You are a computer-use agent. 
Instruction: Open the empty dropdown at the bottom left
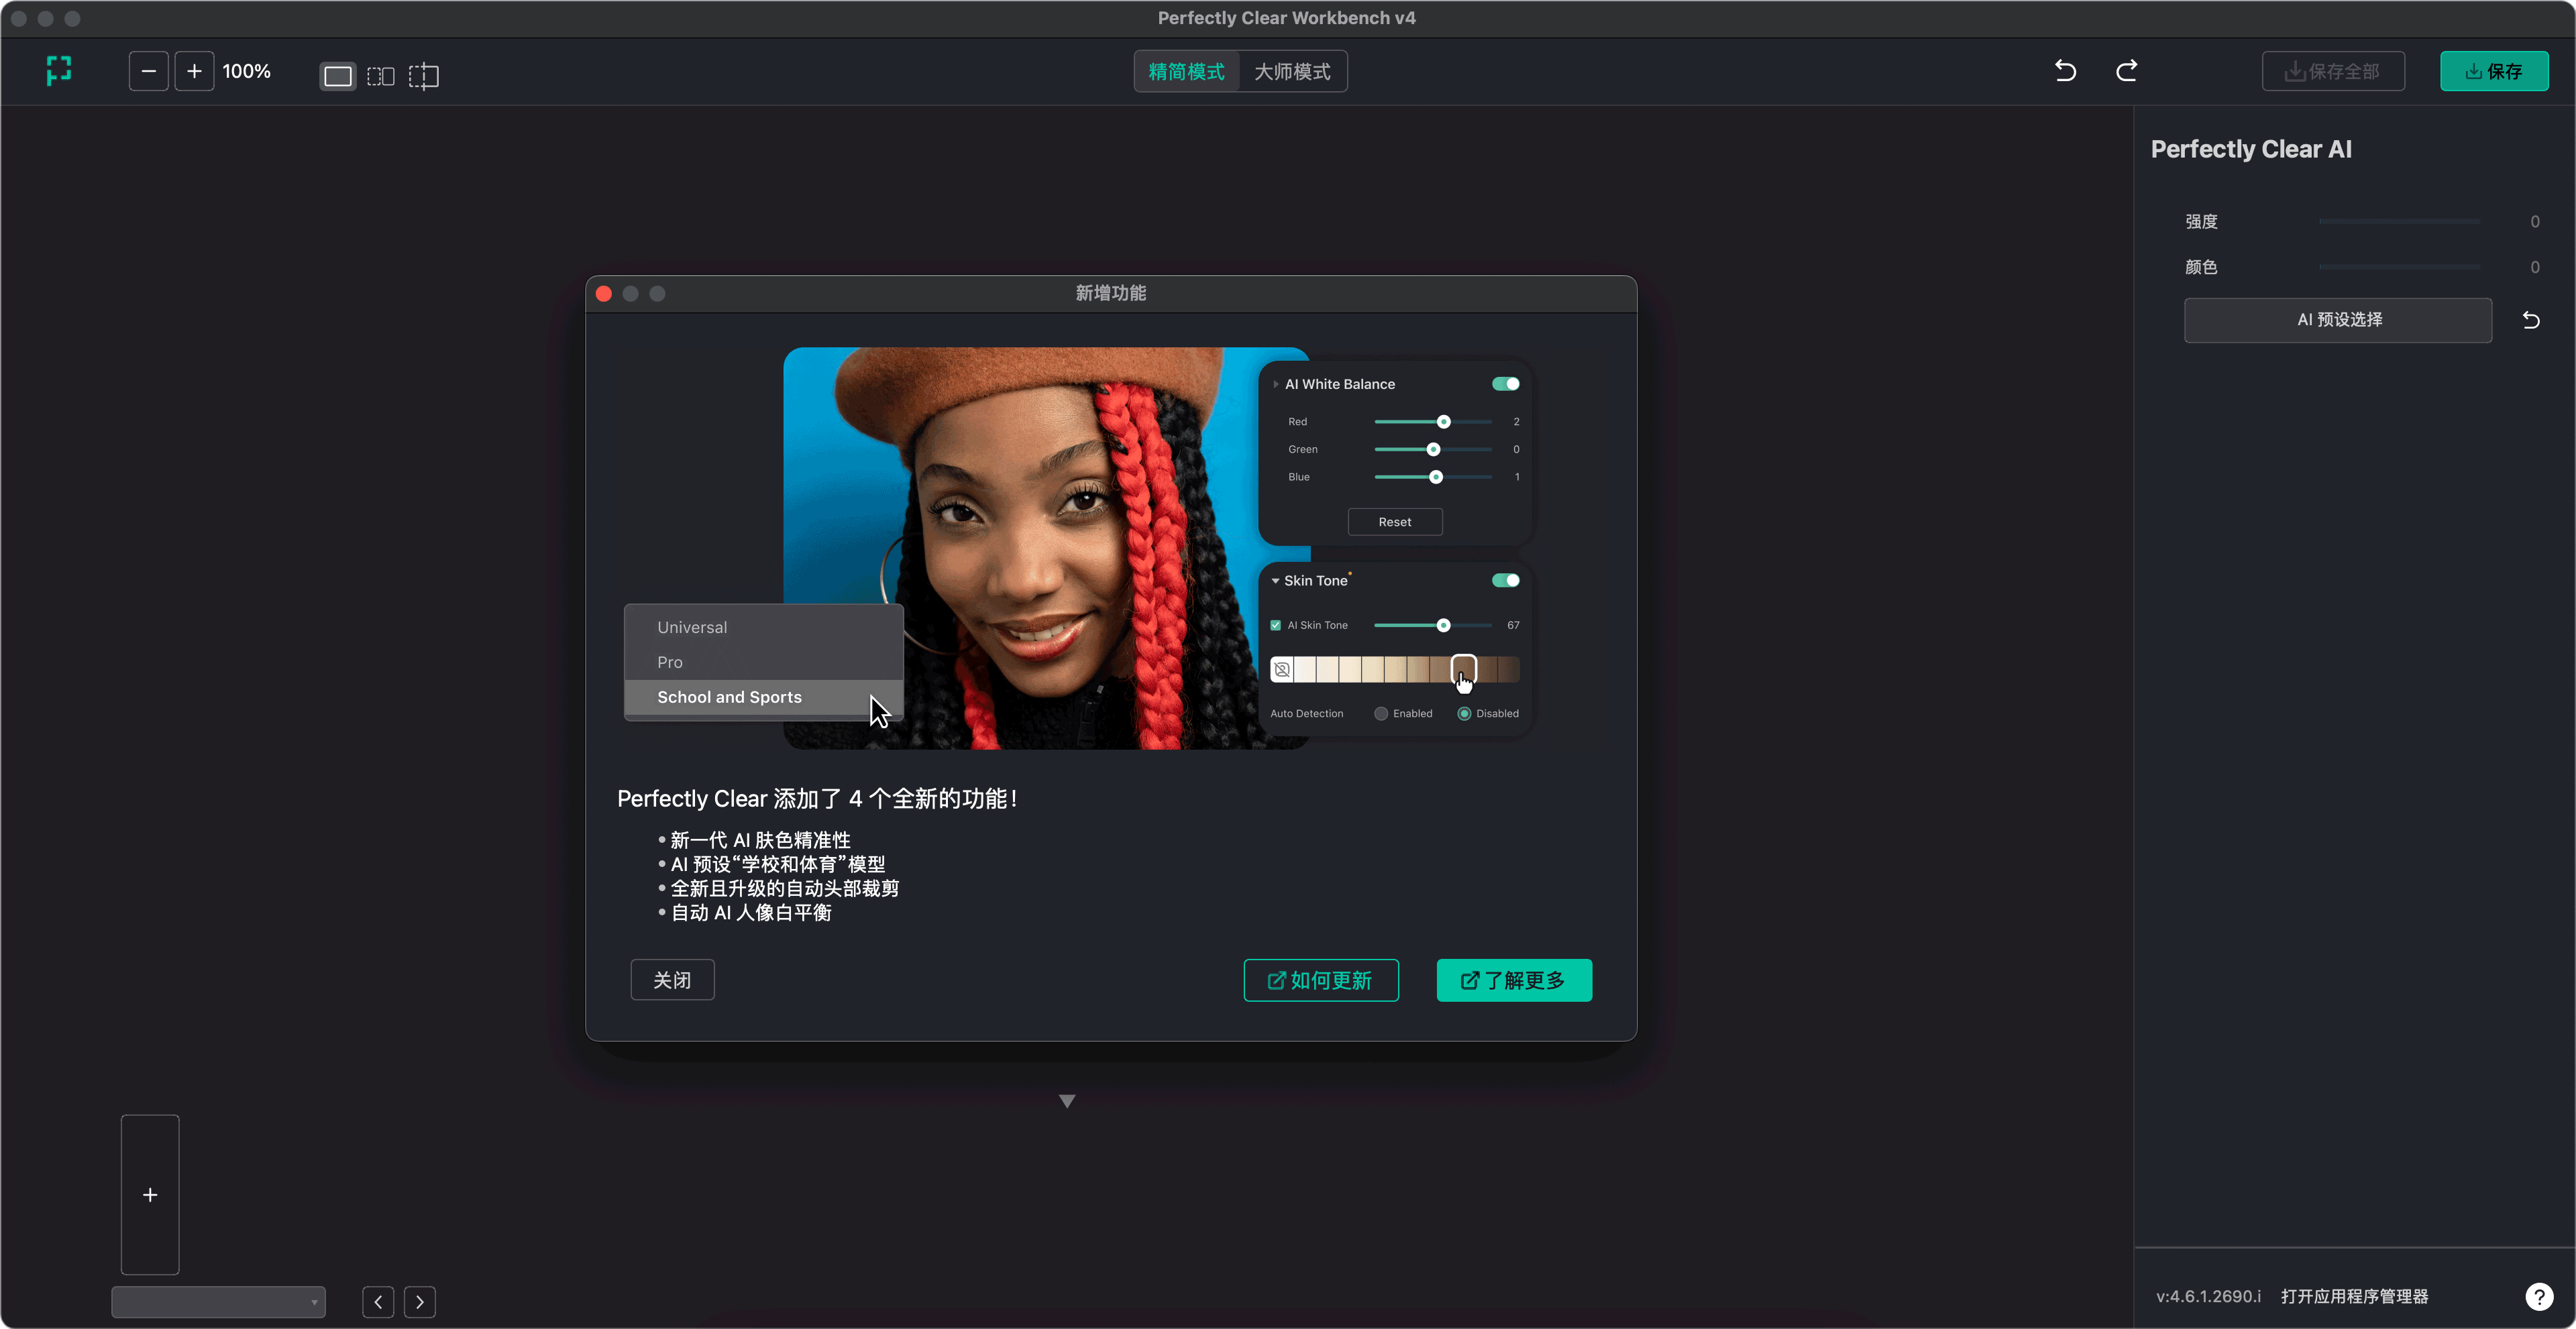tap(218, 1301)
